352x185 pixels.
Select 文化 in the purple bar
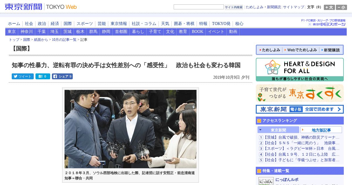(x=170, y=32)
